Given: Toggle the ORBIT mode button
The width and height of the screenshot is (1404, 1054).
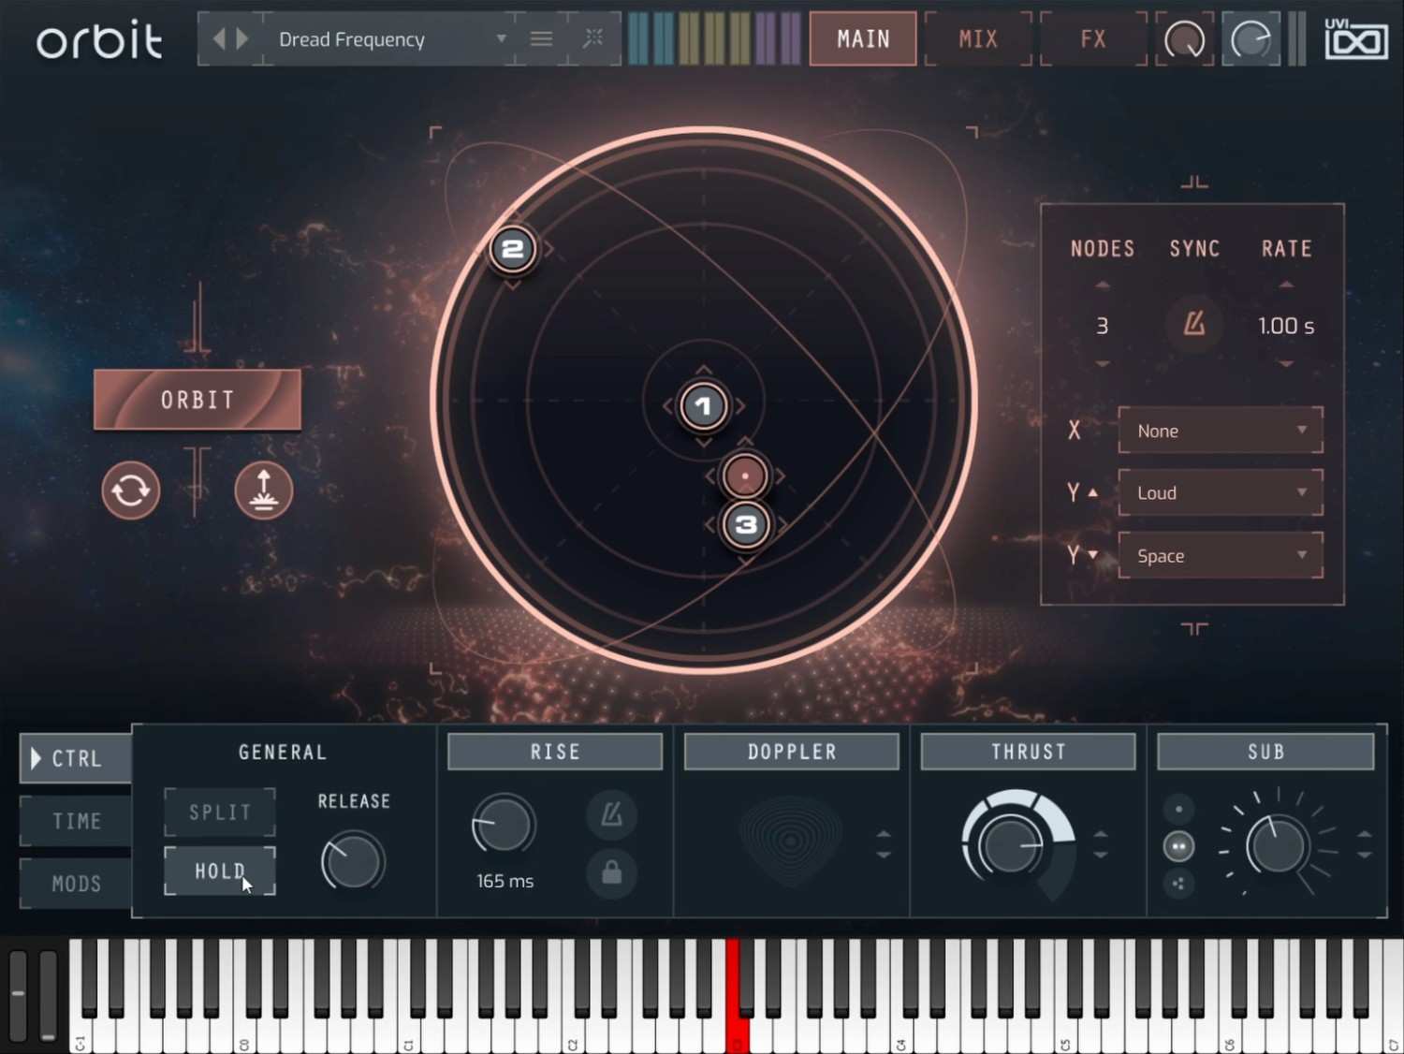Looking at the screenshot, I should (x=197, y=401).
